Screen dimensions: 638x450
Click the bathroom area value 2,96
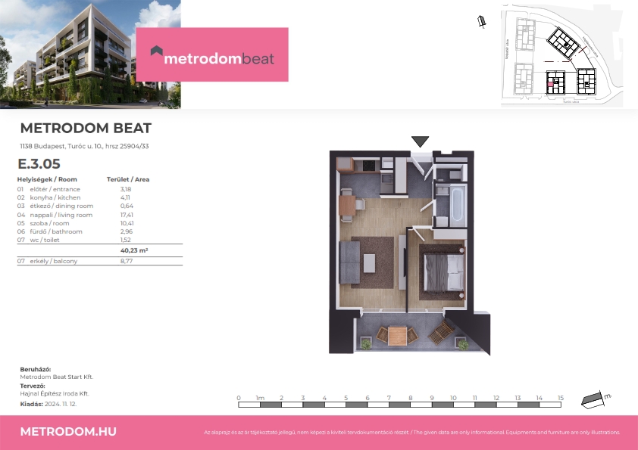(126, 231)
